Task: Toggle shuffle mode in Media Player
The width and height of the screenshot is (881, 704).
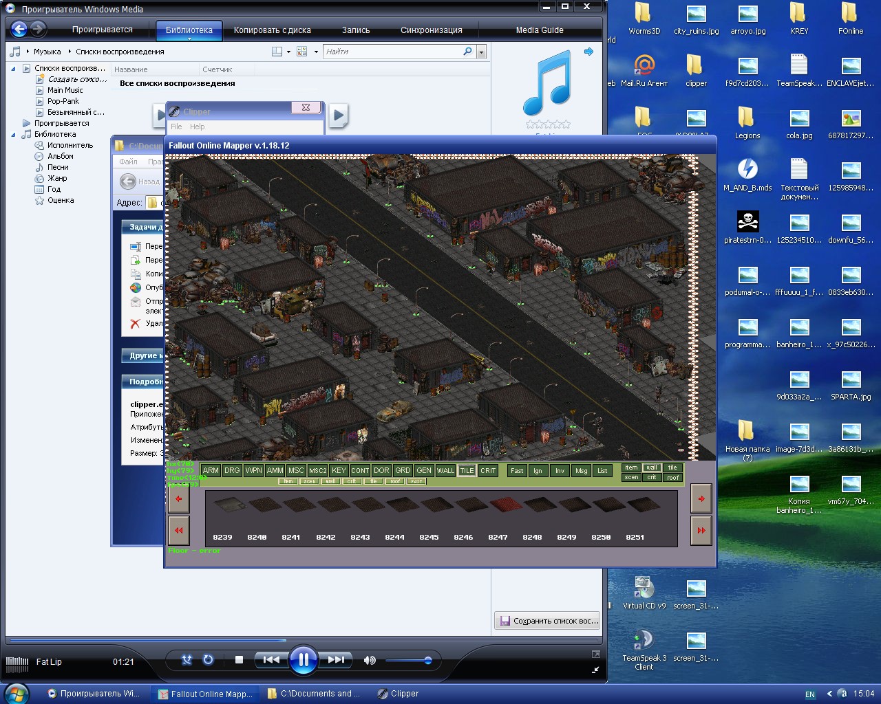Action: click(x=187, y=660)
